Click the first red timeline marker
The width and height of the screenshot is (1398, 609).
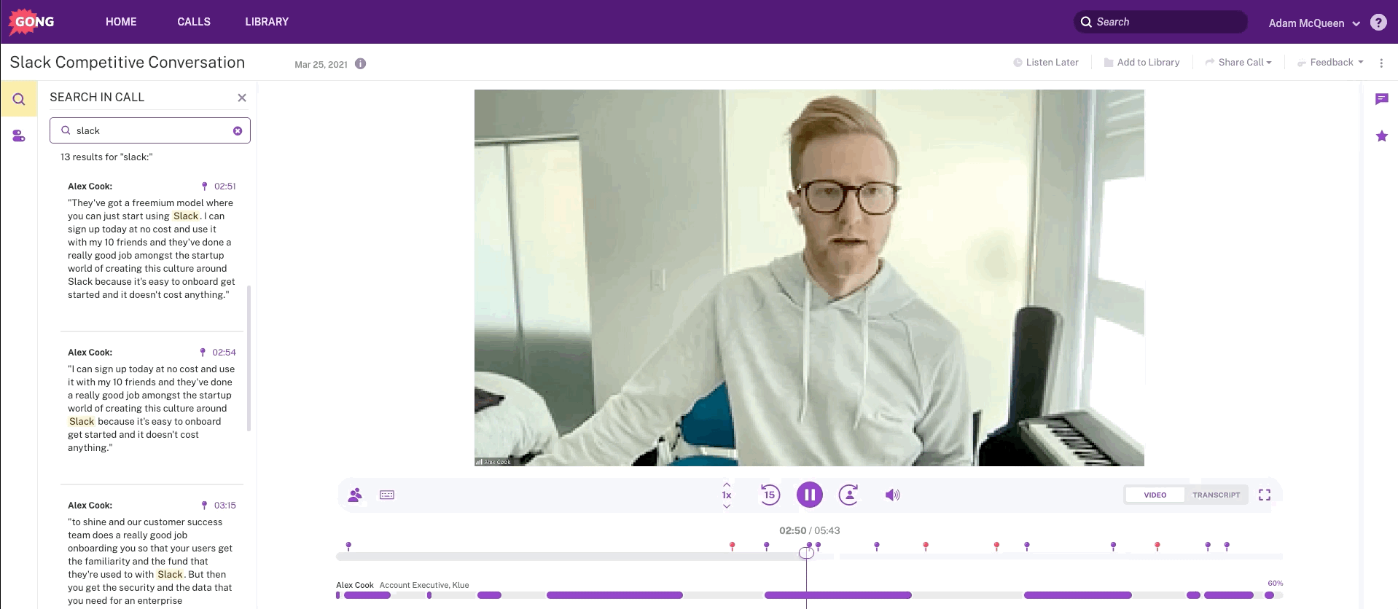733,546
